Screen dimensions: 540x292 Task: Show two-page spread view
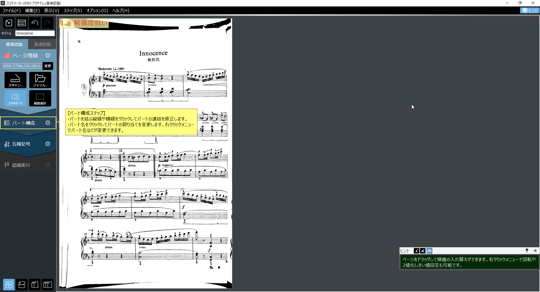pyautogui.click(x=35, y=284)
